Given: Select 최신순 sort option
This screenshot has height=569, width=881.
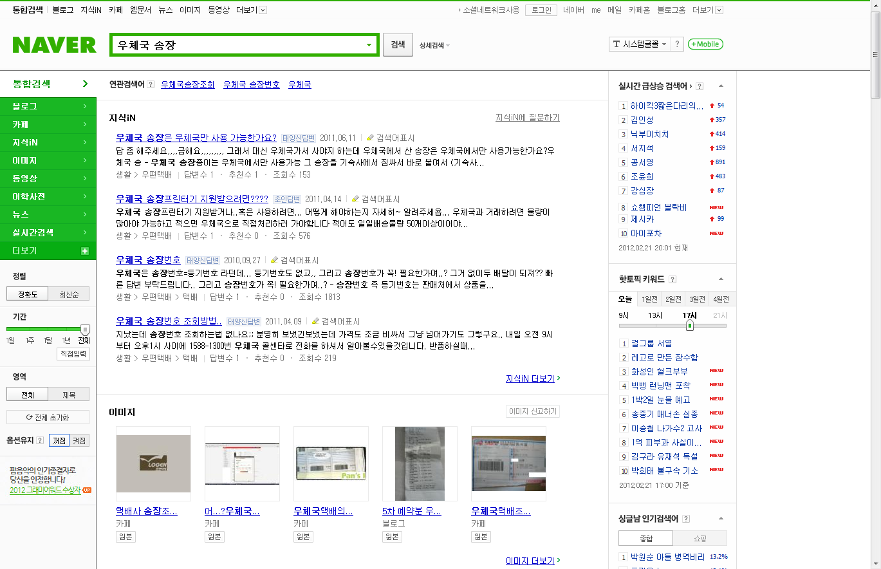Looking at the screenshot, I should 69,294.
